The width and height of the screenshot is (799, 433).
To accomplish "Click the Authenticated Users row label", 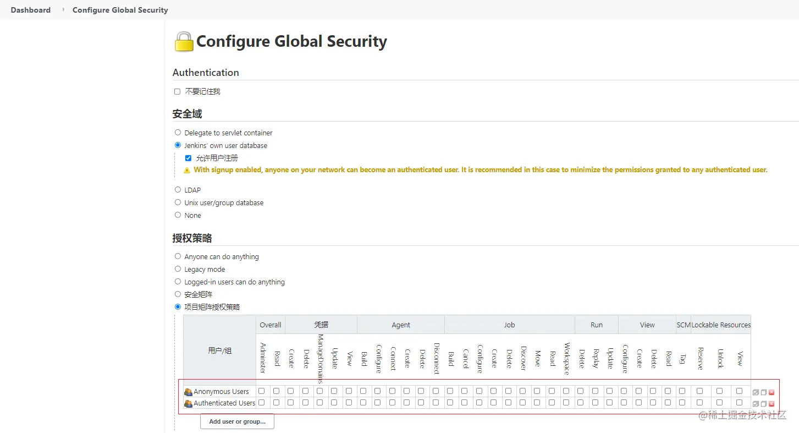I will [224, 403].
